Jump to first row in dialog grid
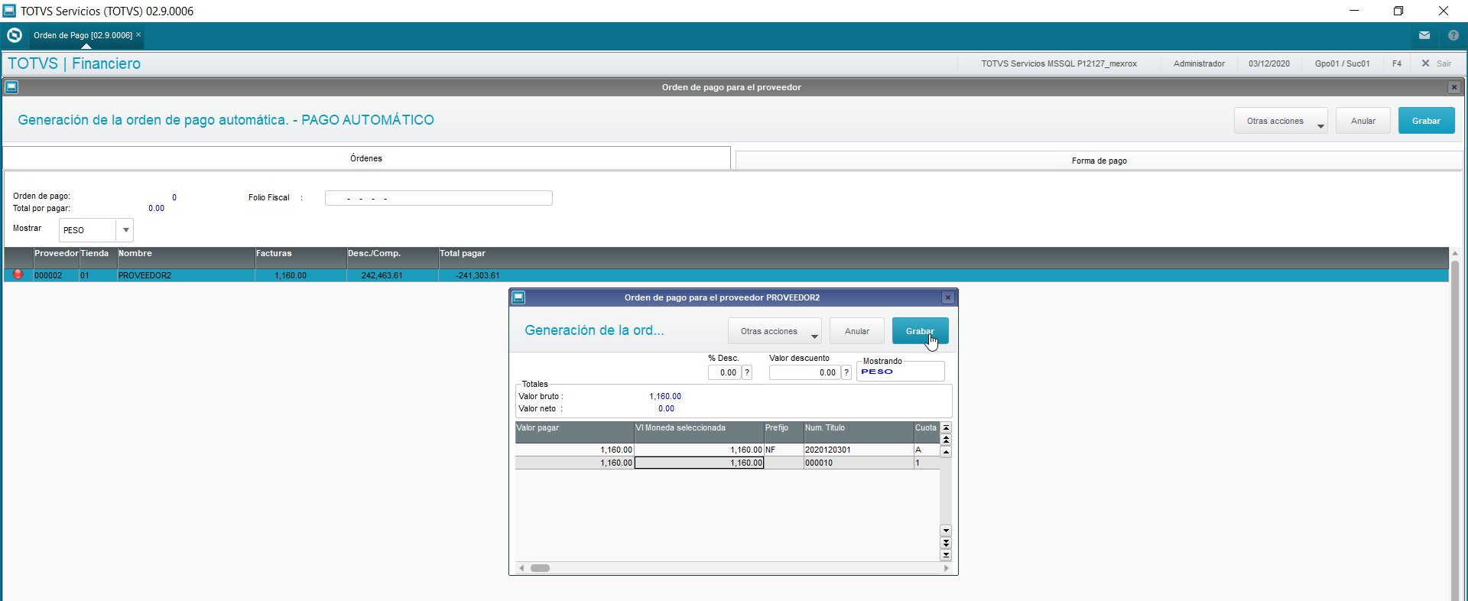This screenshot has height=601, width=1468. pos(946,427)
